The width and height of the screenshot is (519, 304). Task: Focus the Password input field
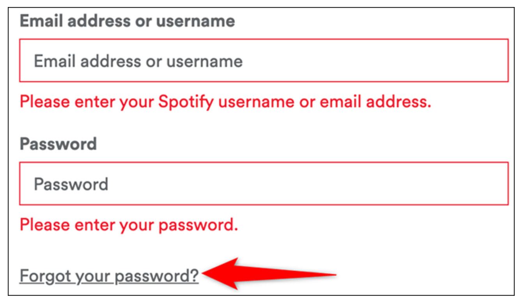[x=264, y=184]
